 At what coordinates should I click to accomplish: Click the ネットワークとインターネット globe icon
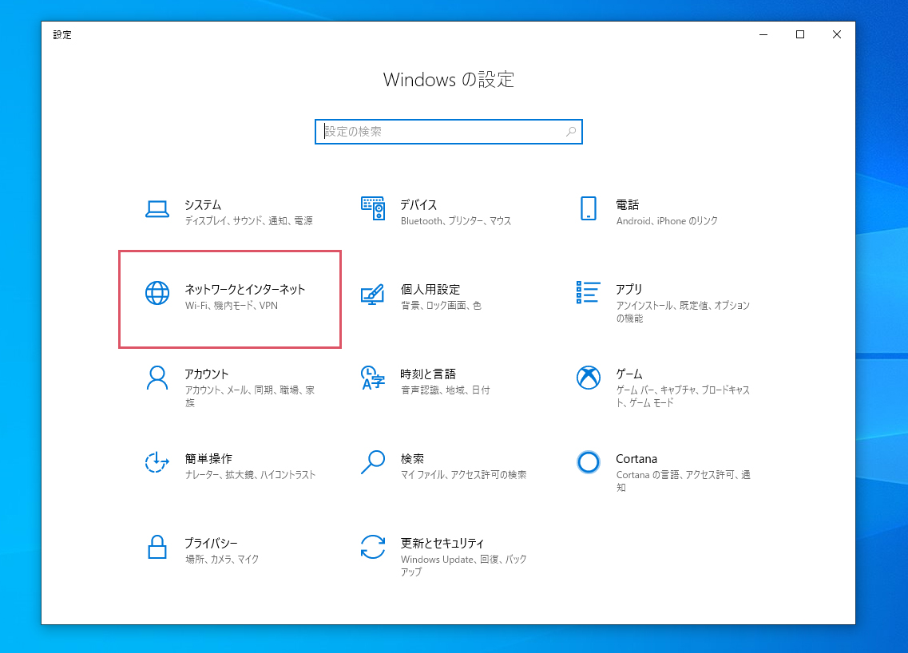coord(157,293)
